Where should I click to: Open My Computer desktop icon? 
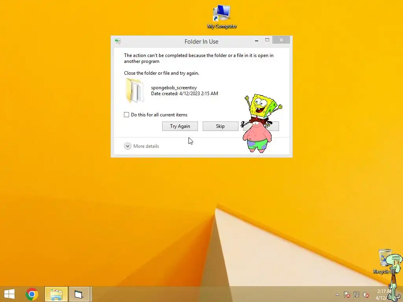[x=222, y=17]
